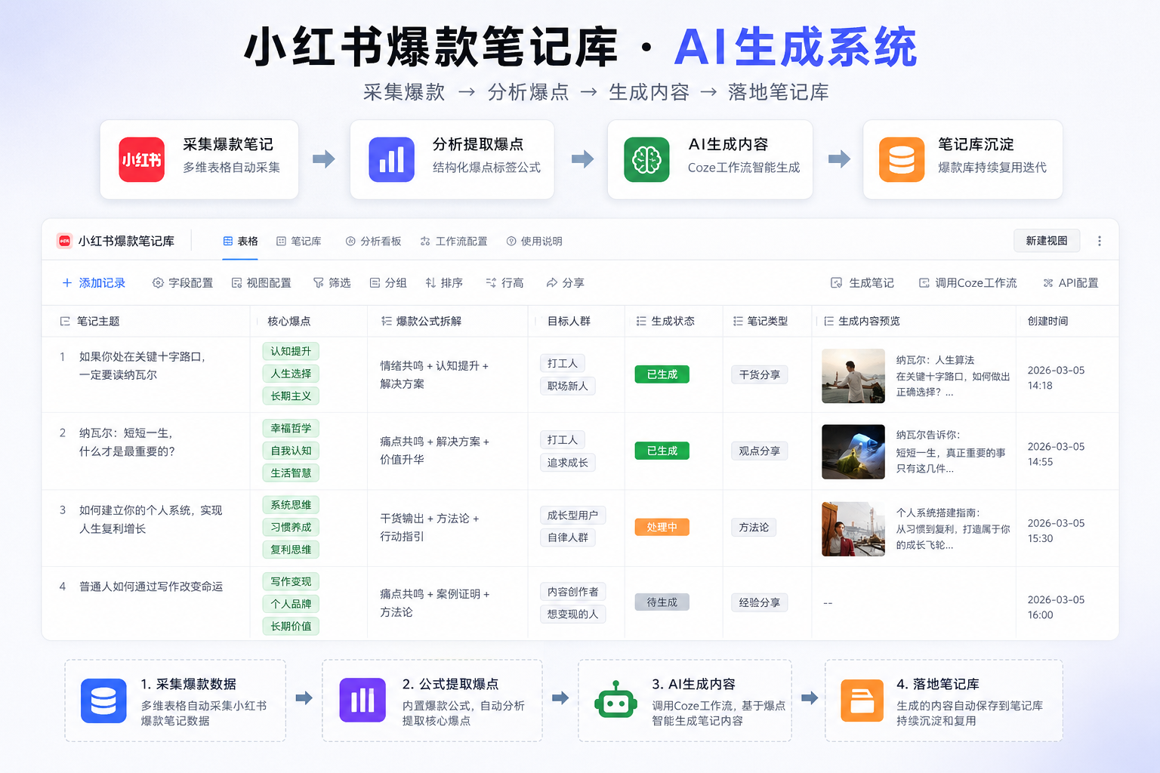The height and width of the screenshot is (773, 1160).
Task: Click the 经验分享 note type tag
Action: 760,602
